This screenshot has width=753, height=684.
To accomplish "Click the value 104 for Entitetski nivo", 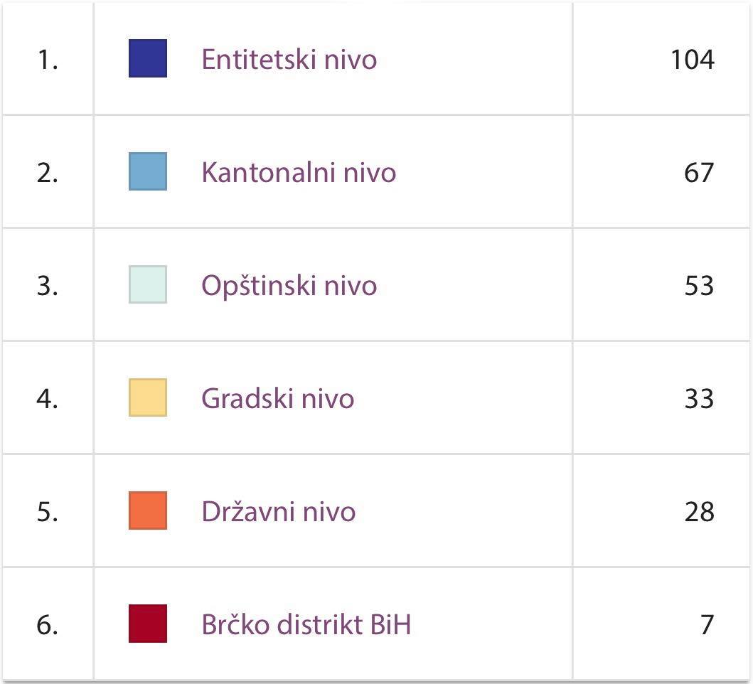I will click(x=692, y=59).
